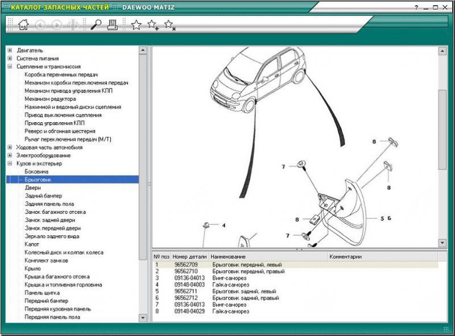Click the Back navigation arrow
Screen dimensions: 455x336
tap(40, 24)
